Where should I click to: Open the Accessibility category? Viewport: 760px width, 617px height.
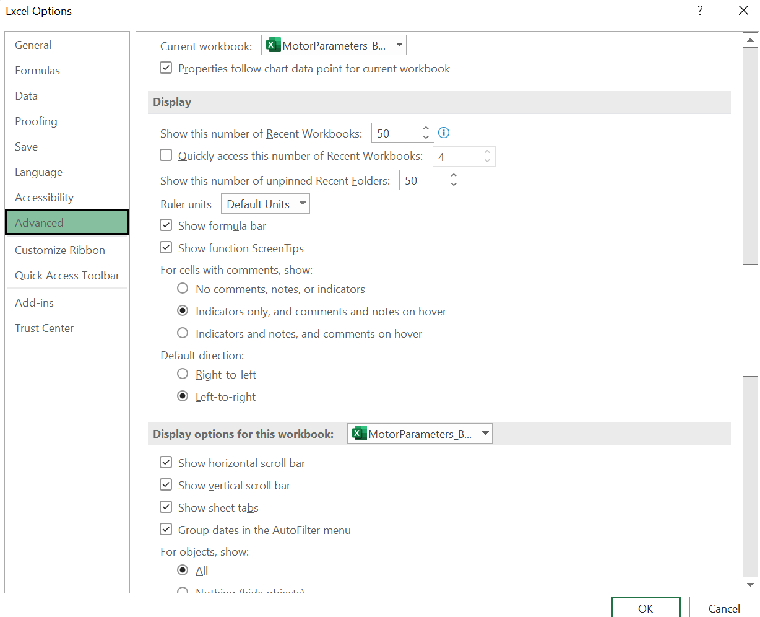click(x=67, y=198)
